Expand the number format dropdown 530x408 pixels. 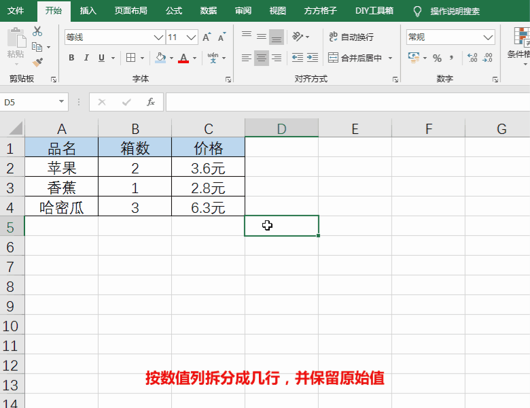coord(488,37)
